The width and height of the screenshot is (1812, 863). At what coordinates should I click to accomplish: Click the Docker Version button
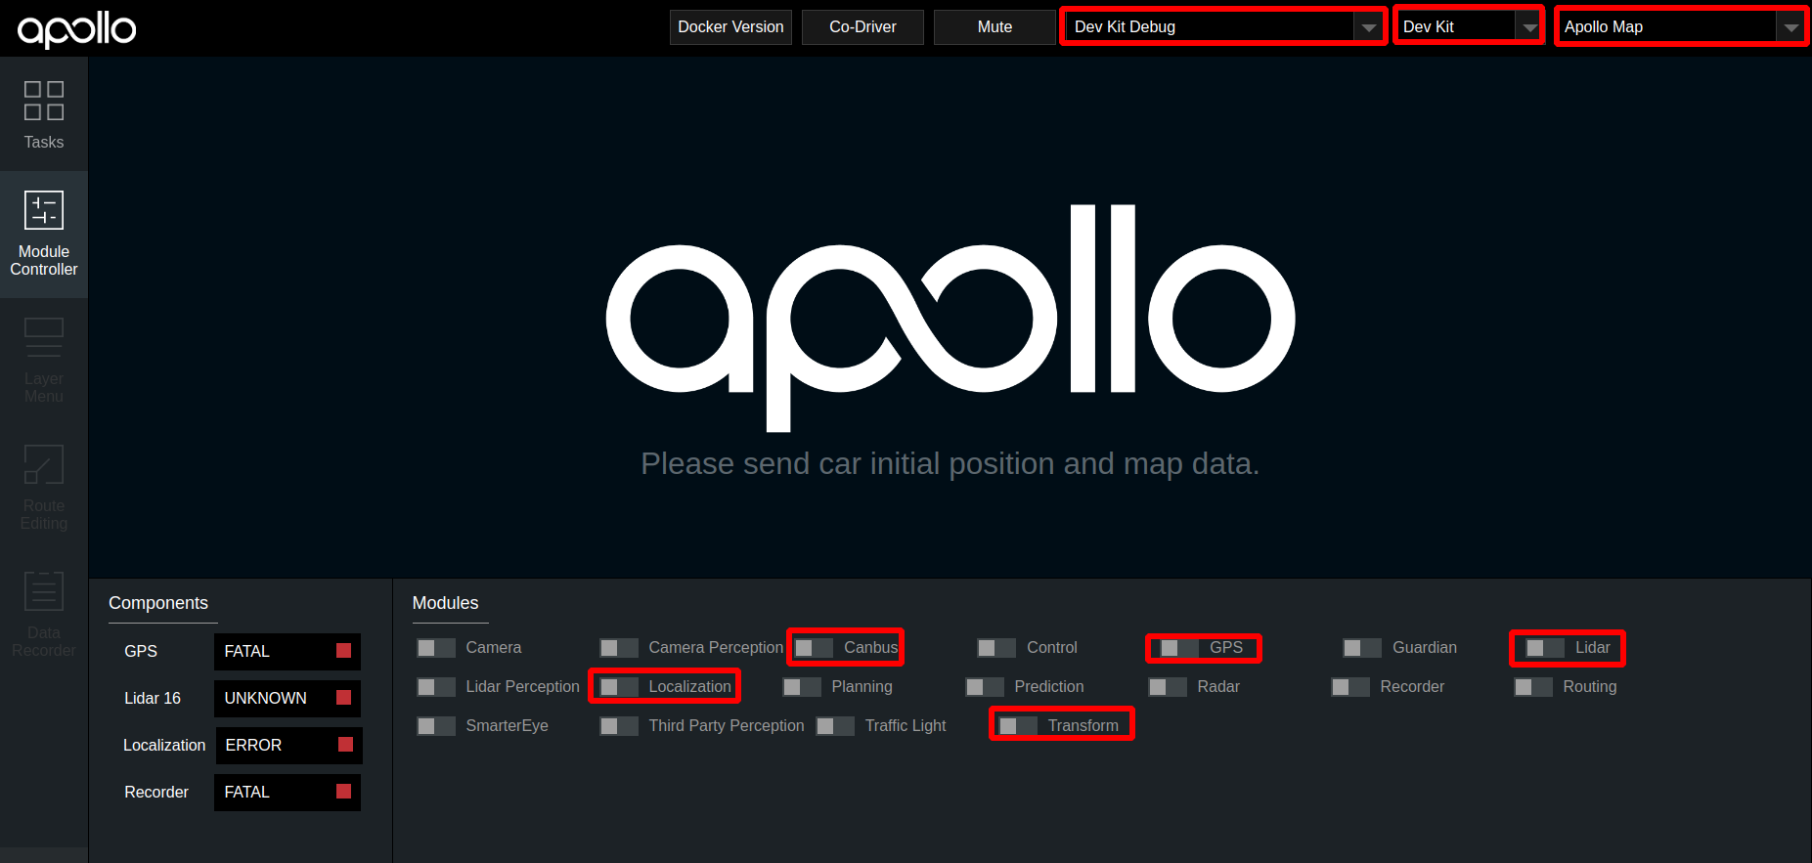(x=730, y=27)
